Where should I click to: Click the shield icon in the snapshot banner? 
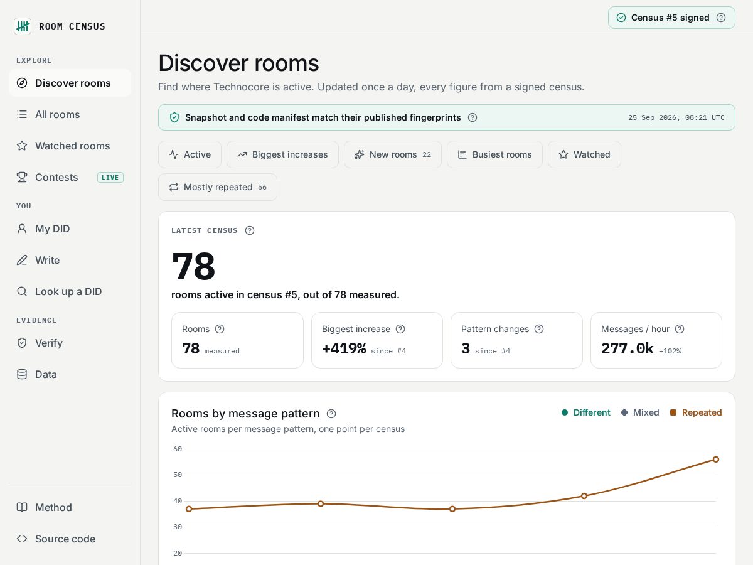(x=174, y=117)
